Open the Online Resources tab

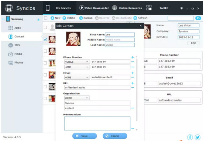point(127,8)
